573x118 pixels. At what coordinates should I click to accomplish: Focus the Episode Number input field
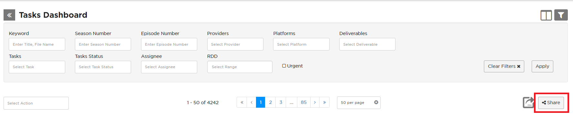tap(169, 44)
